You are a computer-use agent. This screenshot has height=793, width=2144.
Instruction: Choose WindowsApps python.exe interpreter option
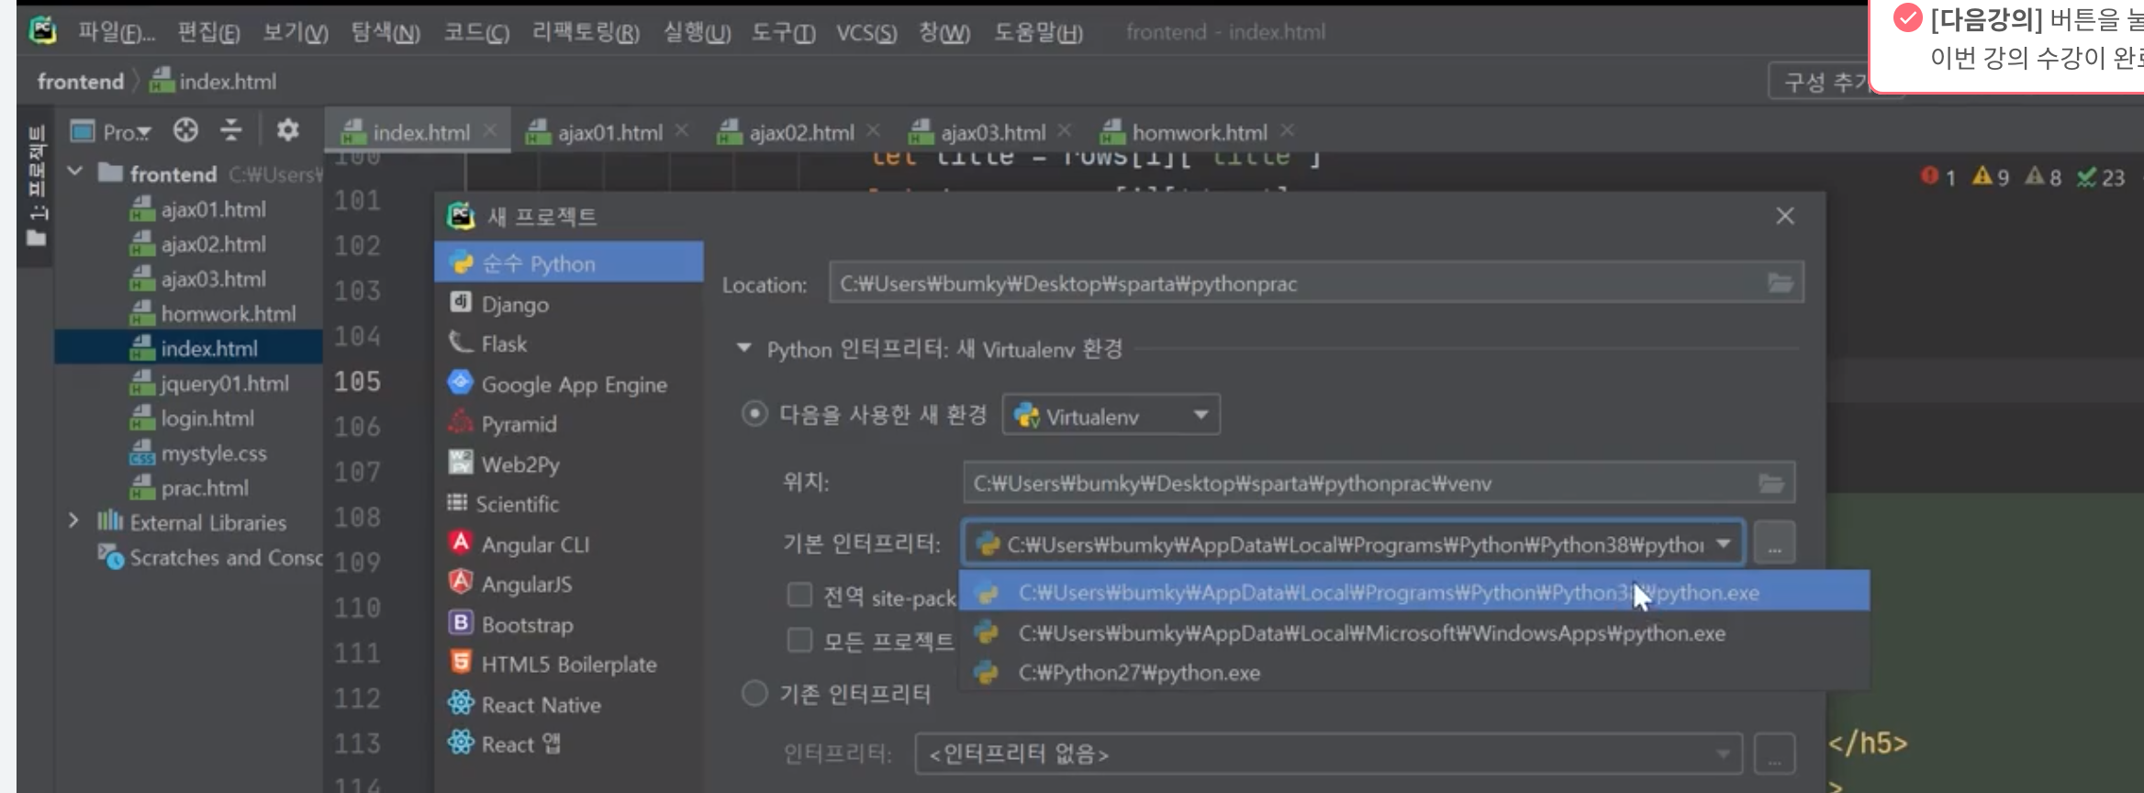[x=1414, y=633]
